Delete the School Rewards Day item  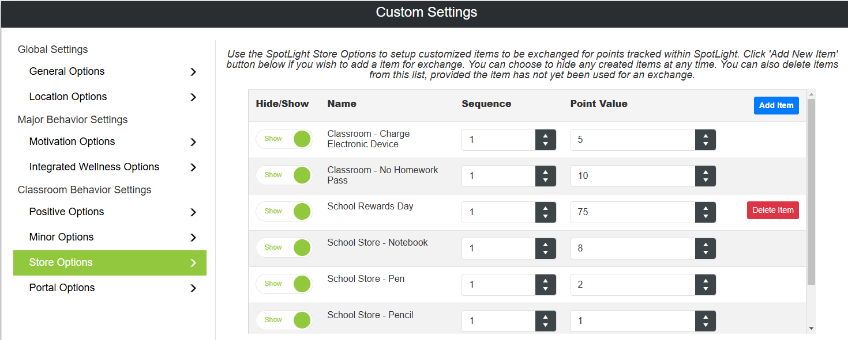point(772,210)
